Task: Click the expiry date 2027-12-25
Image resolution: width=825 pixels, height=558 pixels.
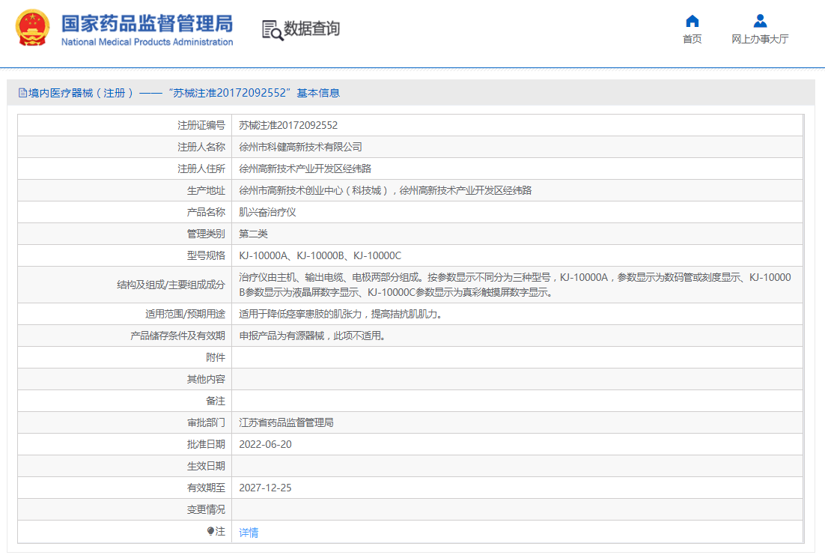Action: pyautogui.click(x=265, y=488)
